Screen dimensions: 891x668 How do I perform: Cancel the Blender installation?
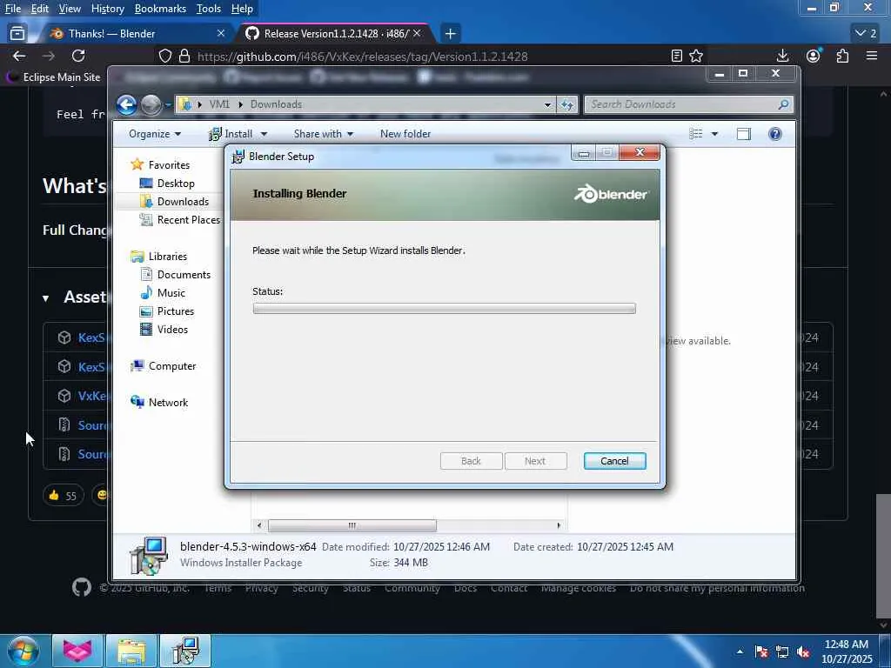(x=614, y=461)
